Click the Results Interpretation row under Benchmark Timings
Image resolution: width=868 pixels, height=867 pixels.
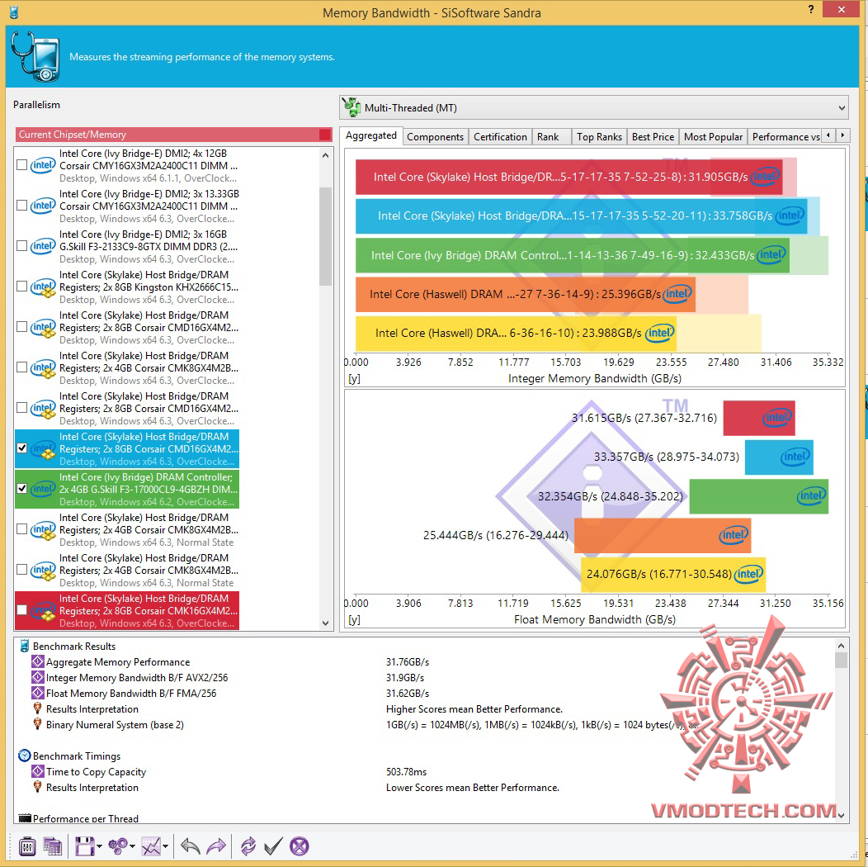coord(92,787)
